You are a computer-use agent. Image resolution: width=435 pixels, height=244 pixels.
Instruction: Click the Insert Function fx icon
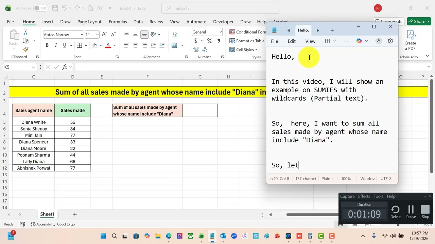(65, 67)
